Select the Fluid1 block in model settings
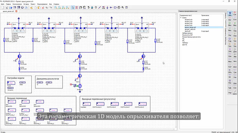 tap(11, 83)
